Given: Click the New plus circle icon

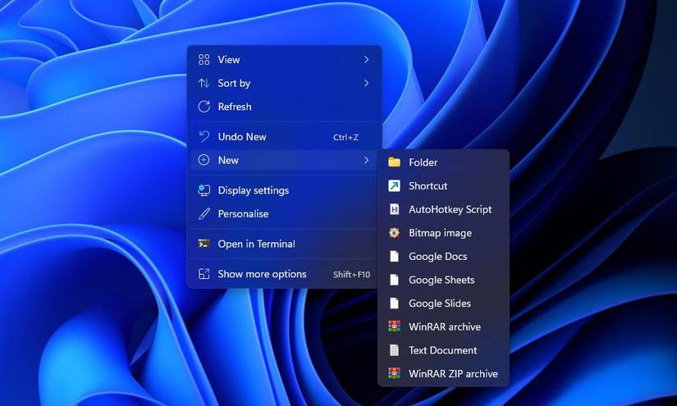Looking at the screenshot, I should tap(204, 160).
